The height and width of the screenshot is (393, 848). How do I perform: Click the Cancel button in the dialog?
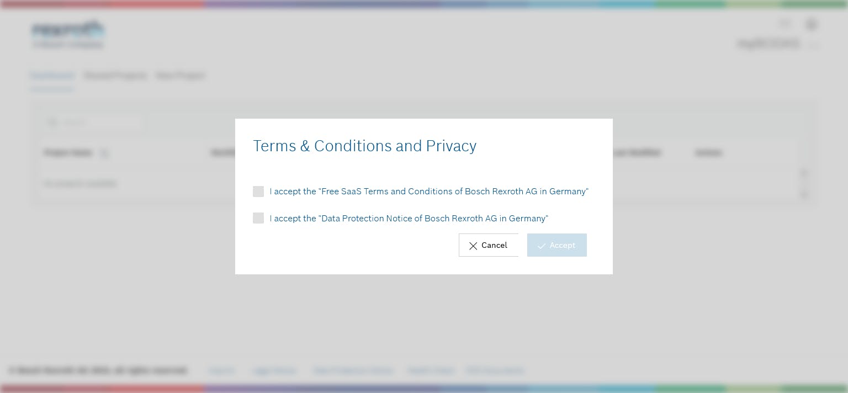(x=489, y=245)
